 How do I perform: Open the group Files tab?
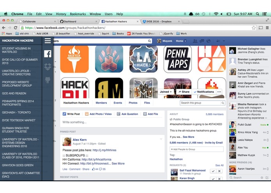(x=147, y=103)
